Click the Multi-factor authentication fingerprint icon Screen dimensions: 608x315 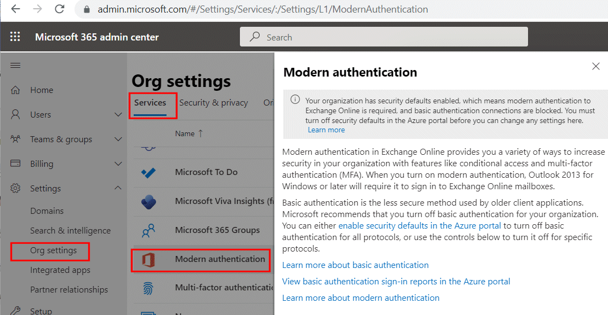coord(148,288)
